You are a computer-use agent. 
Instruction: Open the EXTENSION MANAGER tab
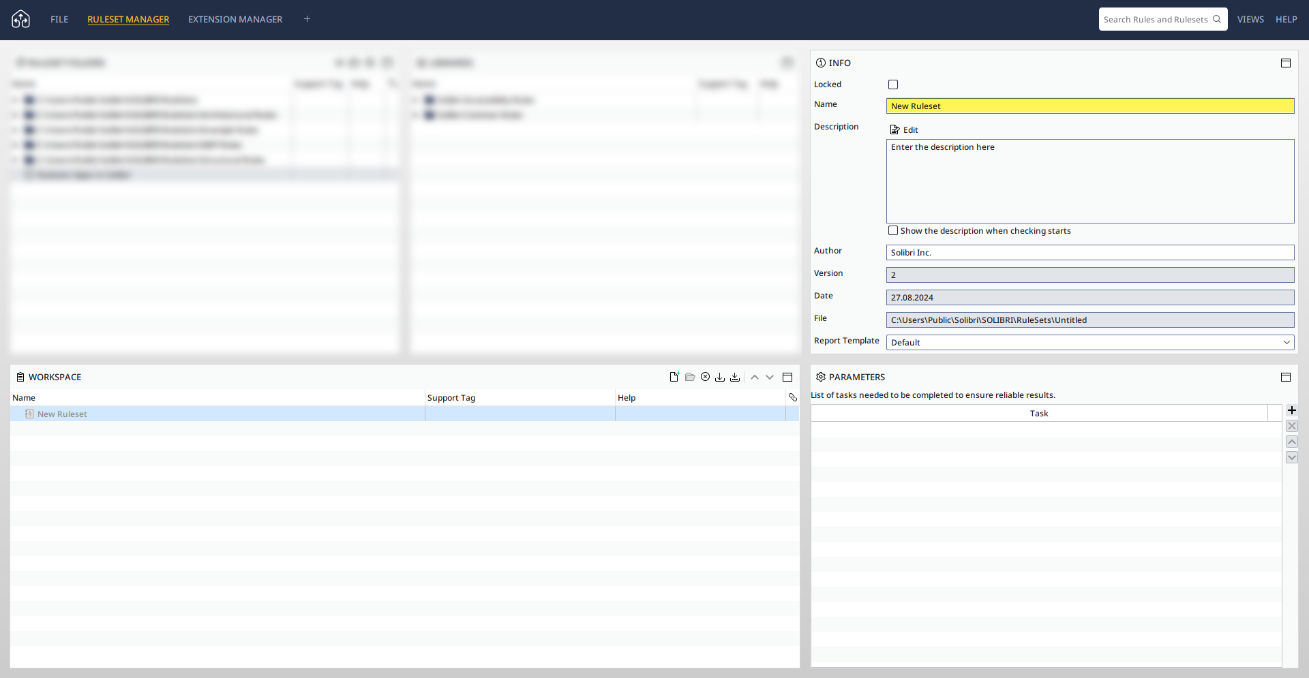coord(235,19)
